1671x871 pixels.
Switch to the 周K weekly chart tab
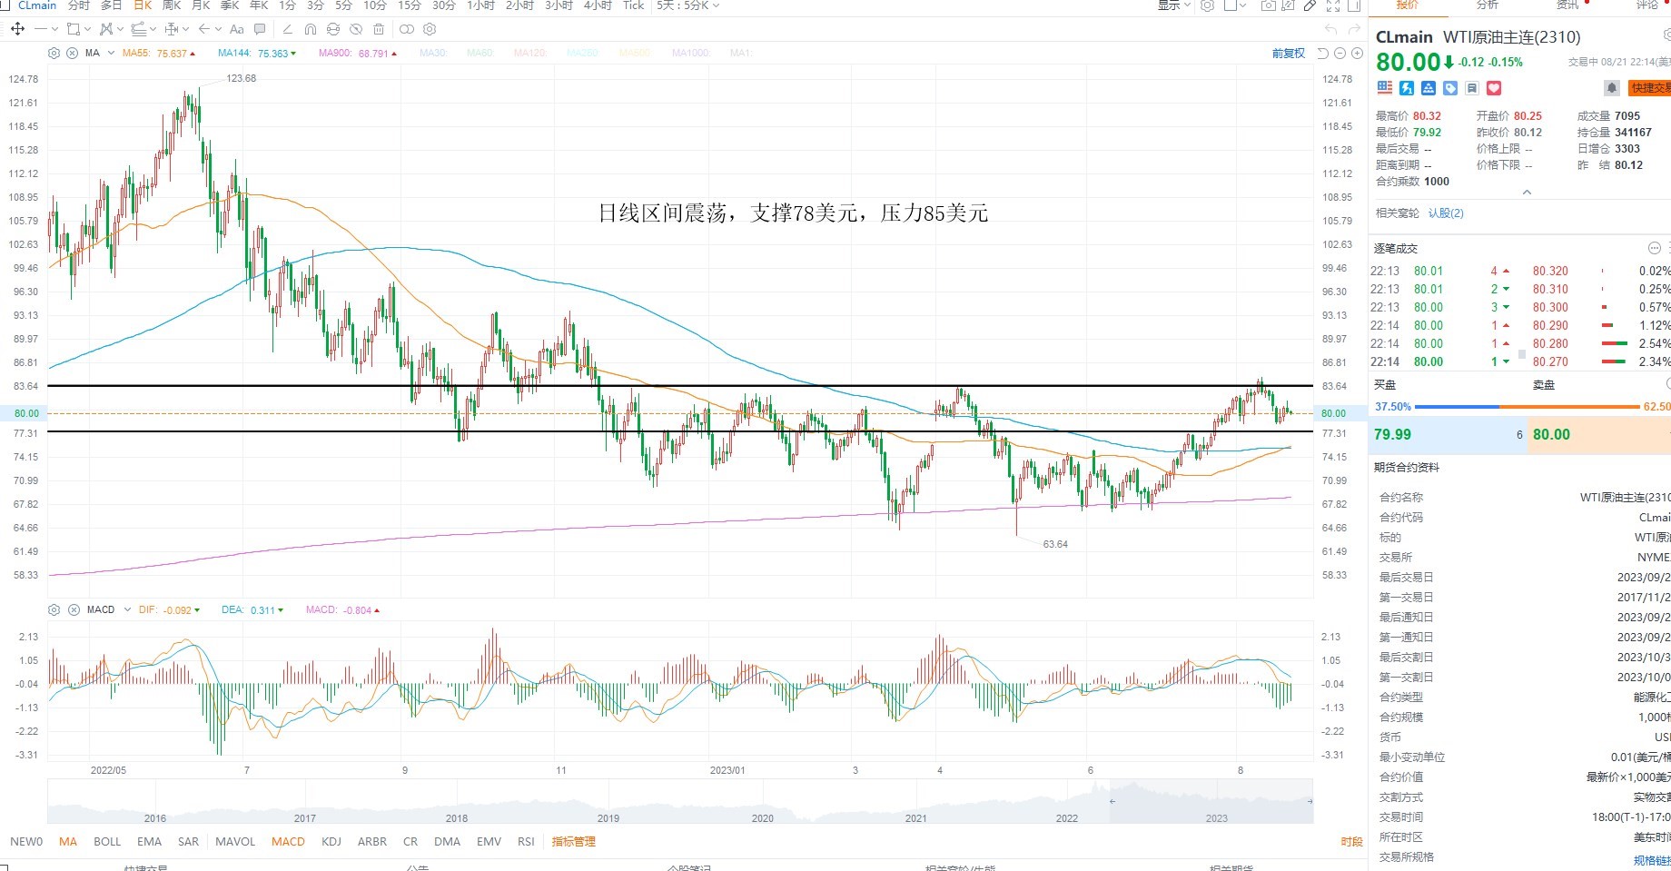tap(172, 5)
